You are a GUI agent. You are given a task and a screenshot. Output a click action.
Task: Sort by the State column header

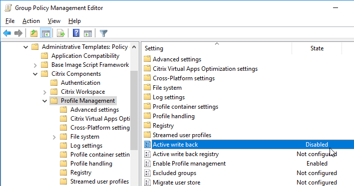pyautogui.click(x=317, y=48)
